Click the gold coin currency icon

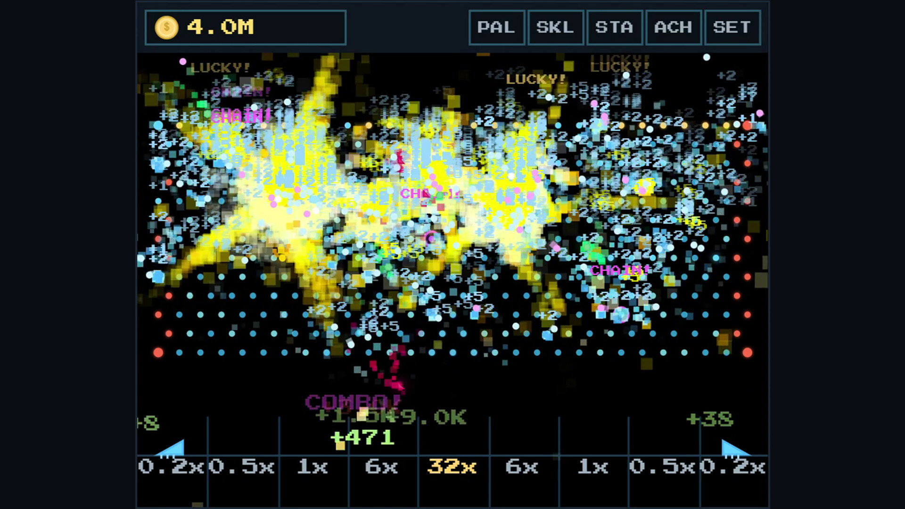pyautogui.click(x=166, y=27)
